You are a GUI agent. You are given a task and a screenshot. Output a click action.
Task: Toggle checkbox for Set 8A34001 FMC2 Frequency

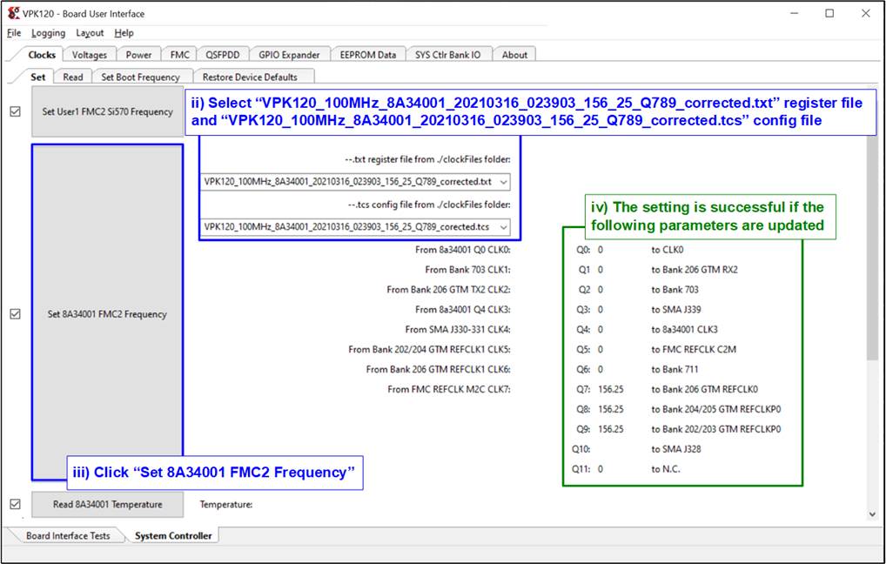16,313
